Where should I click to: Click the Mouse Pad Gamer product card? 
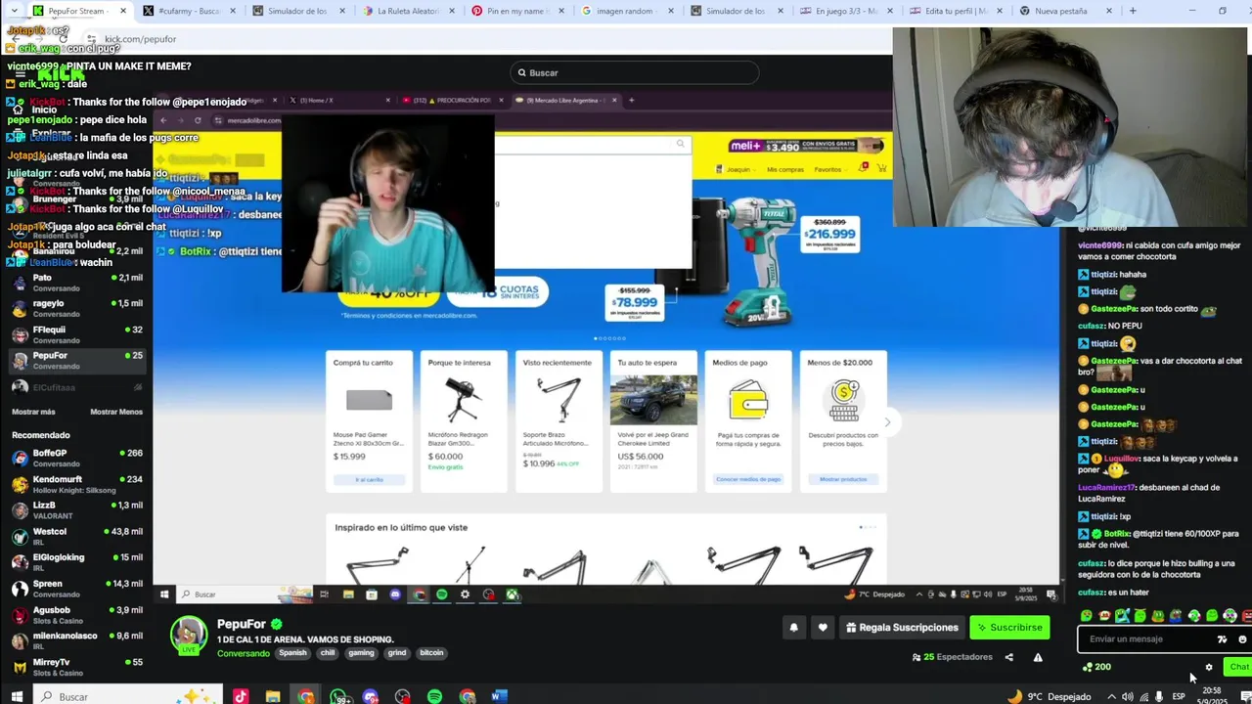coord(369,421)
